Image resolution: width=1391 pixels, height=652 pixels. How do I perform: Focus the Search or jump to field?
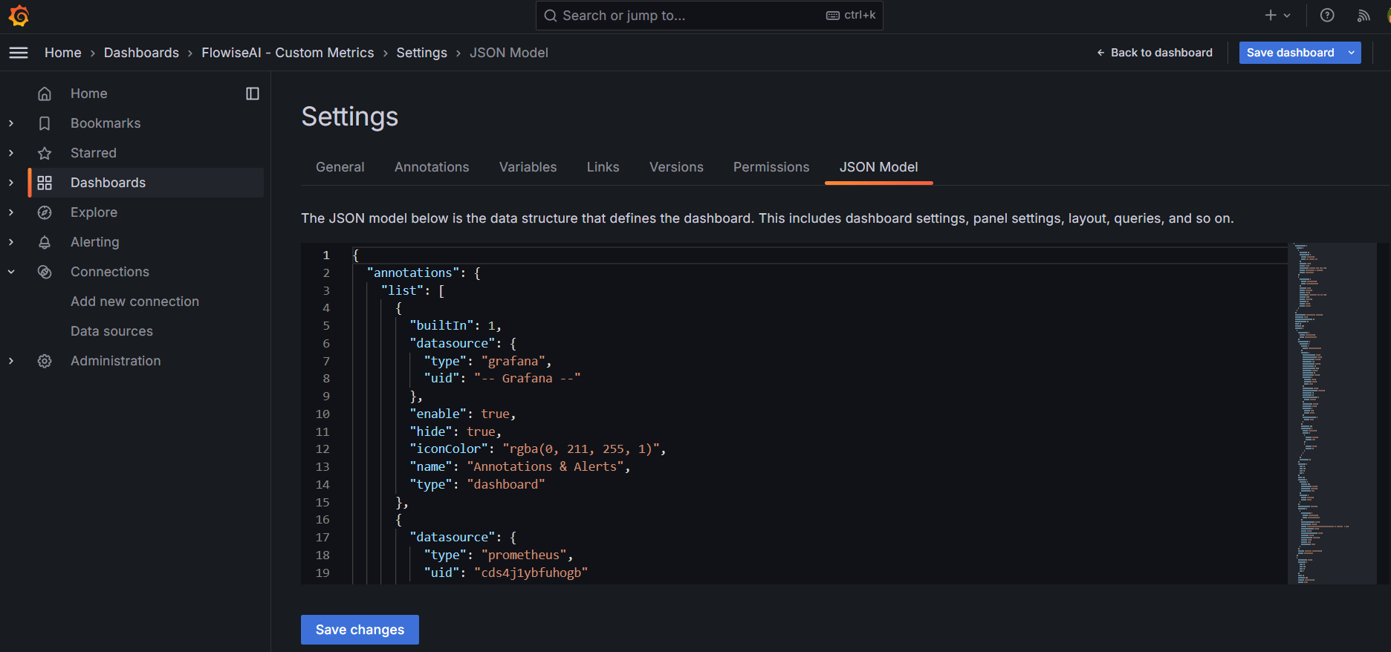point(691,16)
